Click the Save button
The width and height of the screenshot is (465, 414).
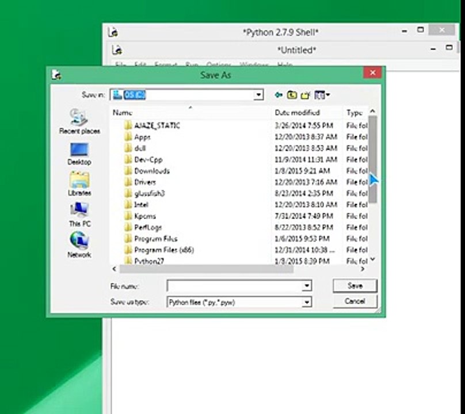pos(355,286)
